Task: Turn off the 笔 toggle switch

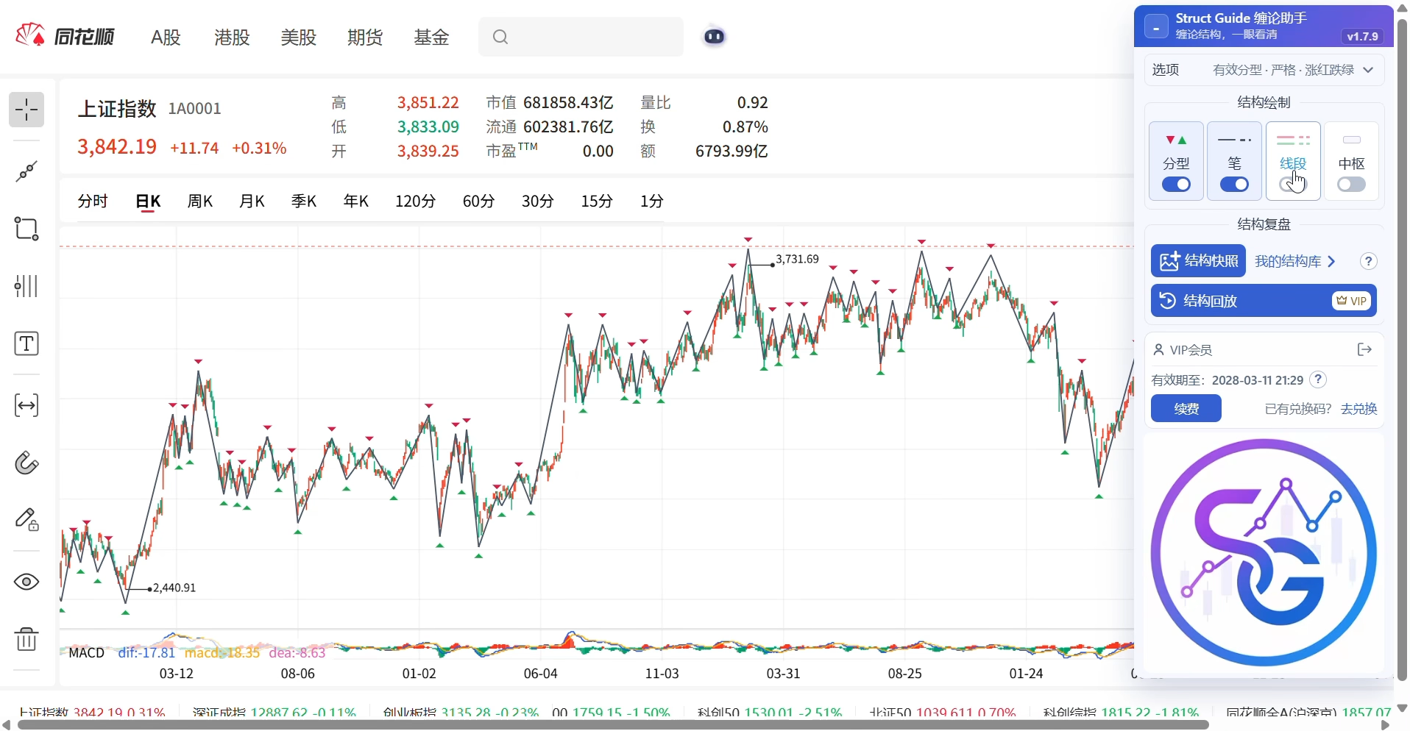Action: click(1234, 185)
